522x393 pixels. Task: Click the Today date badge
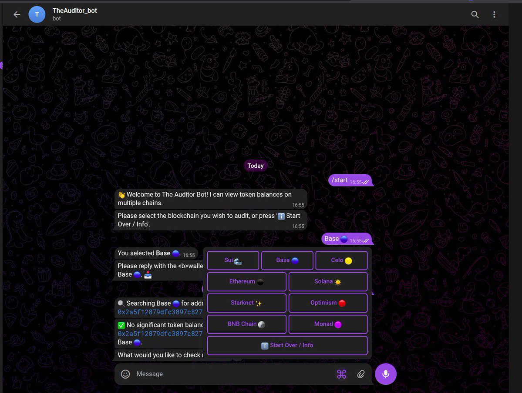click(x=256, y=166)
